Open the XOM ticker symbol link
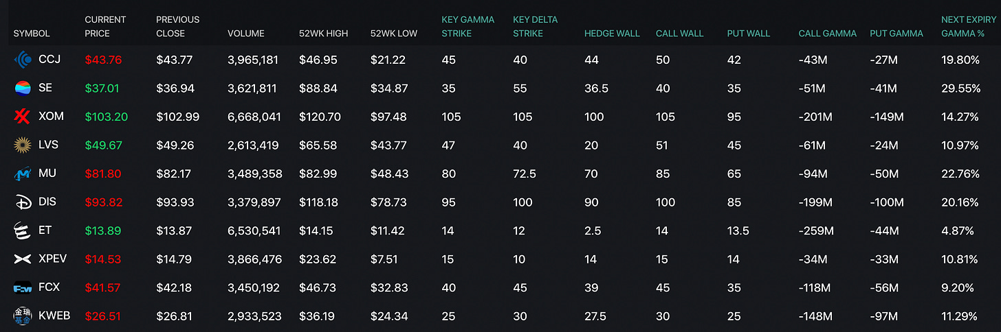Image resolution: width=1001 pixels, height=332 pixels. coord(51,117)
